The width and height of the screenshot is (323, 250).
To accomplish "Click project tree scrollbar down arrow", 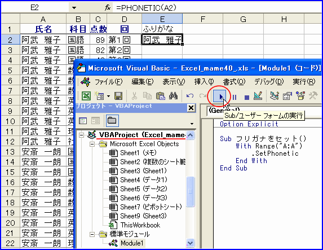I will pyautogui.click(x=191, y=243).
